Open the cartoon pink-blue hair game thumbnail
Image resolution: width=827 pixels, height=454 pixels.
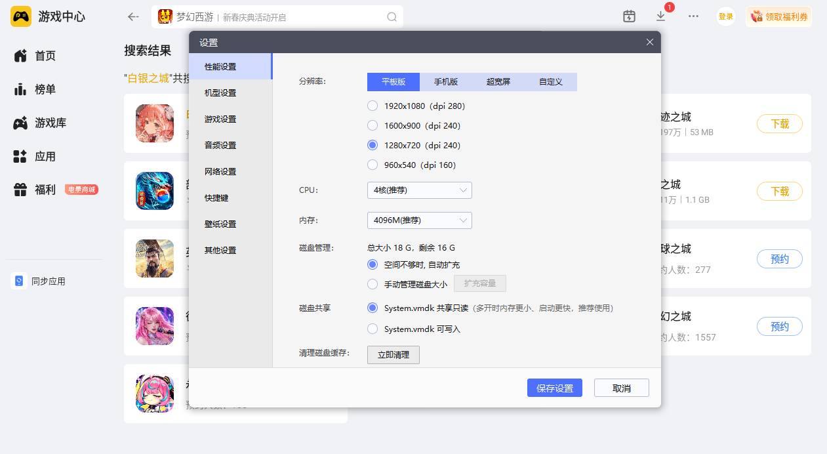click(155, 394)
